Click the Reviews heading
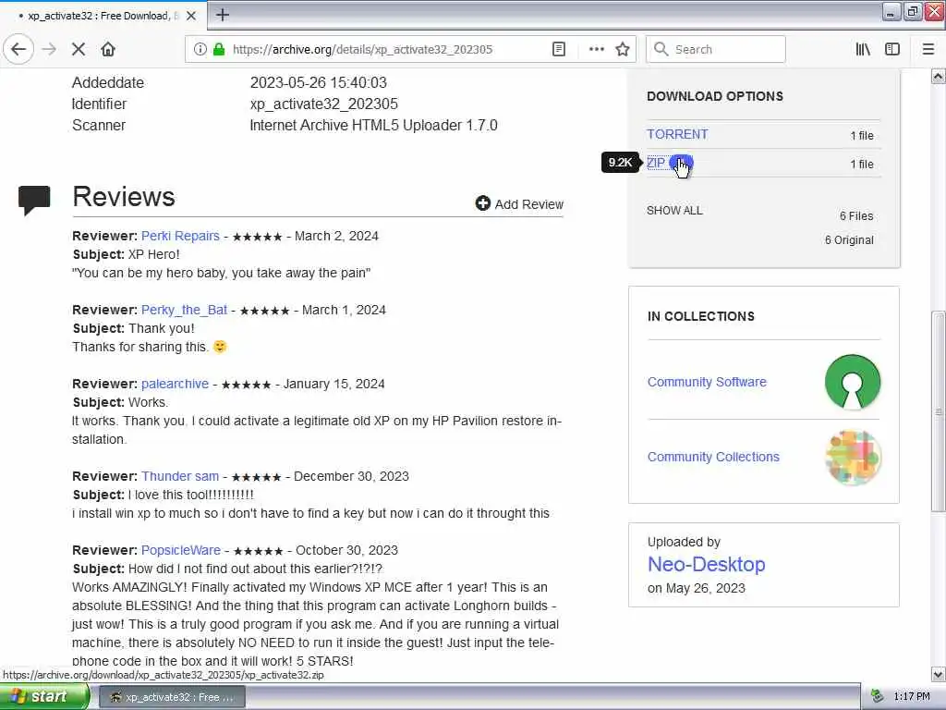 tap(124, 197)
